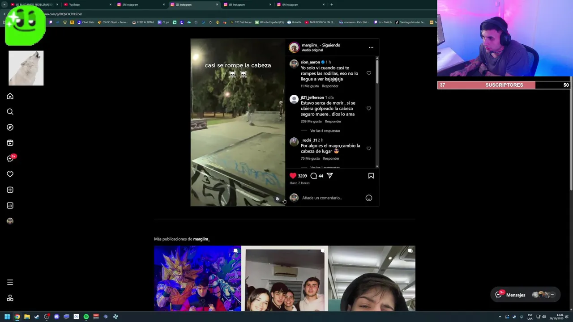Click 'Siguiendo' in post header
Image resolution: width=573 pixels, height=322 pixels.
331,45
